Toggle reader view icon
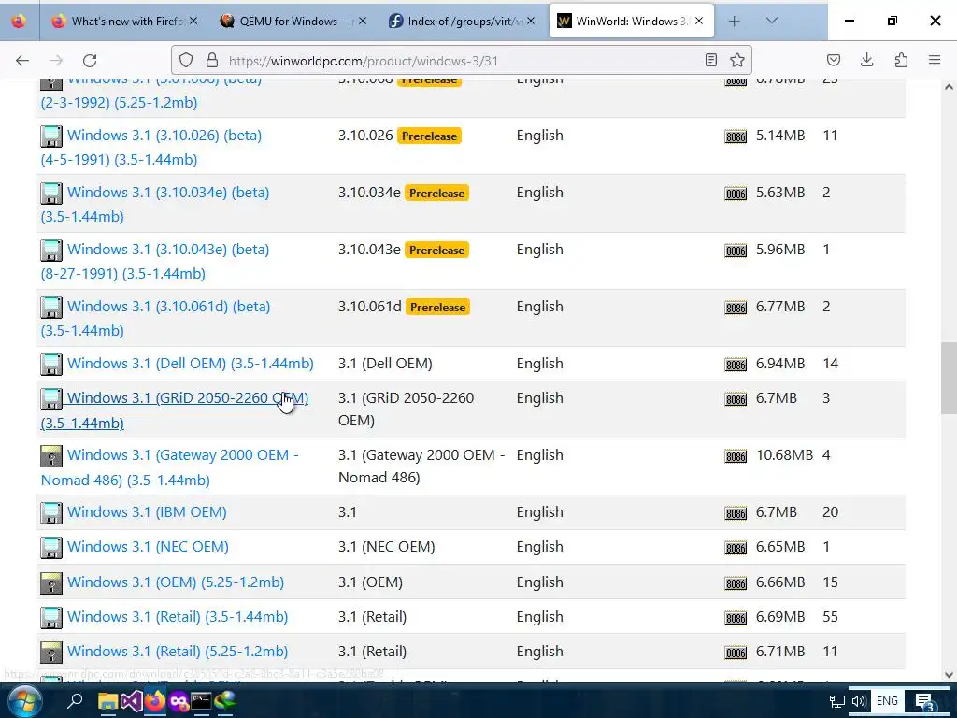 pyautogui.click(x=711, y=60)
